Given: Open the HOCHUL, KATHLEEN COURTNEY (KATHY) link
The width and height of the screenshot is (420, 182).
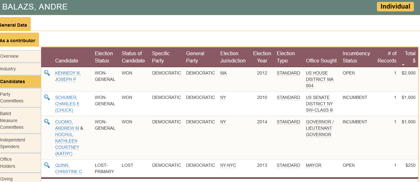Looking at the screenshot, I should tap(67, 144).
